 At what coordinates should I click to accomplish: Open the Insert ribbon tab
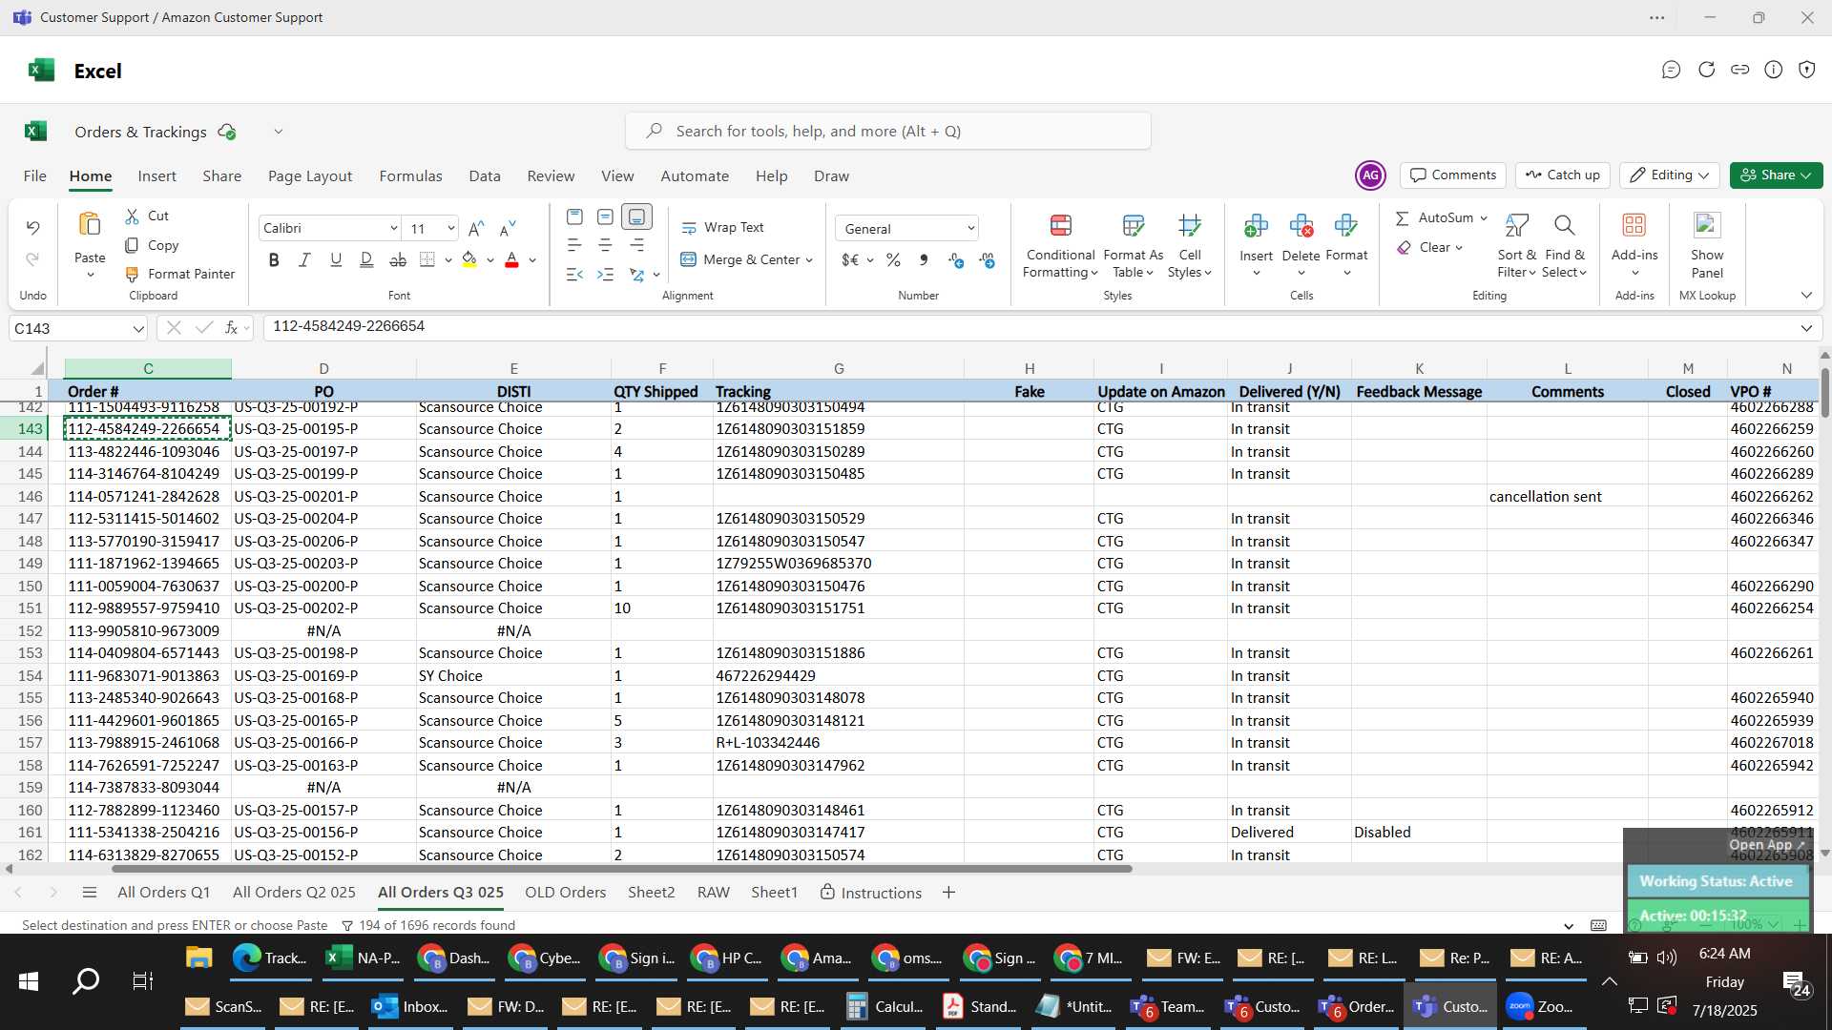(156, 176)
